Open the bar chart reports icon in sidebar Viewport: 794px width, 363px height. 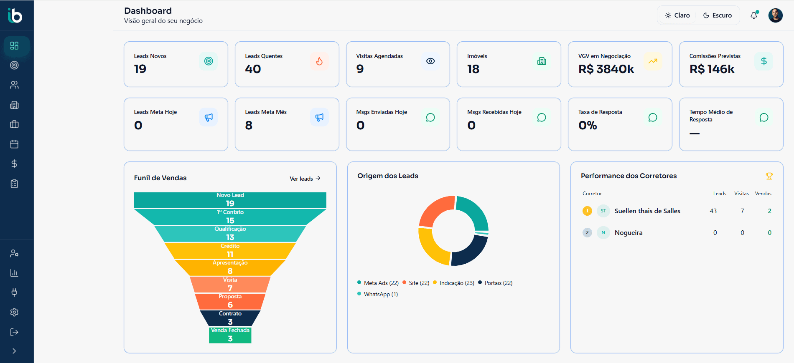point(14,273)
